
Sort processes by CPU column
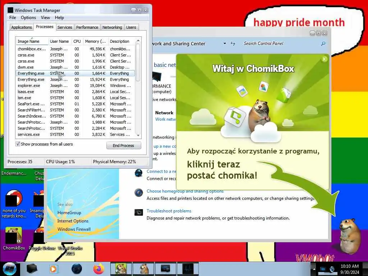[77, 41]
